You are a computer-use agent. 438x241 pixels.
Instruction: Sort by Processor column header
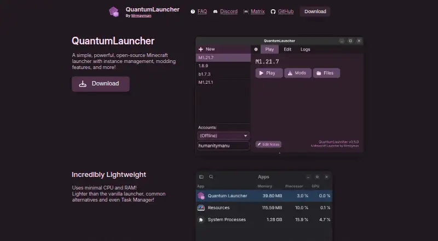(294, 186)
